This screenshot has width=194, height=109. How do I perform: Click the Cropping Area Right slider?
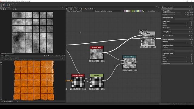click(x=177, y=57)
